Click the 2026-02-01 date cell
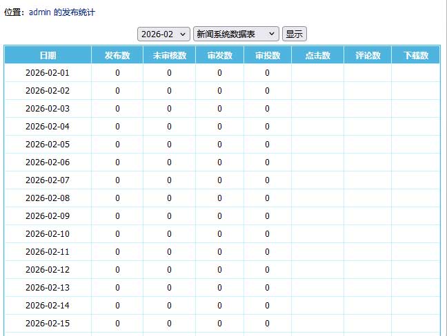Image resolution: width=447 pixels, height=336 pixels. (48, 72)
